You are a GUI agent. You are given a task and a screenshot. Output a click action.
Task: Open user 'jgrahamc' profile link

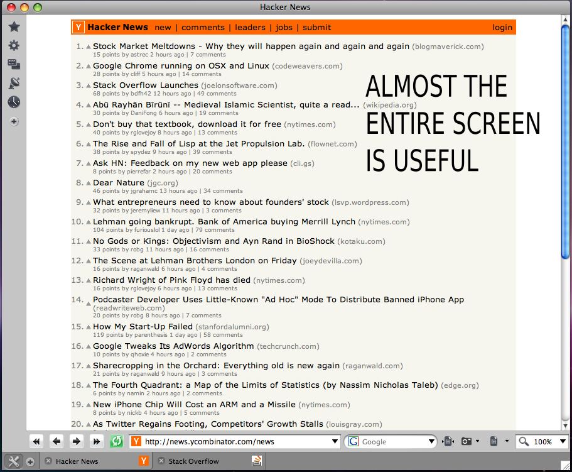coord(144,191)
